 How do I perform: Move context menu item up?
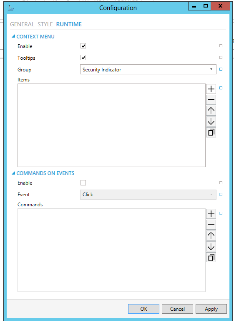(211, 111)
